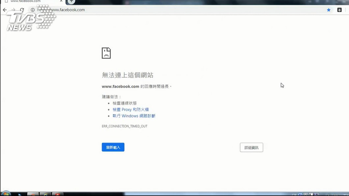This screenshot has width=349, height=196.
Task: Run 執行 Windows 網路診斷 link
Action: point(134,116)
